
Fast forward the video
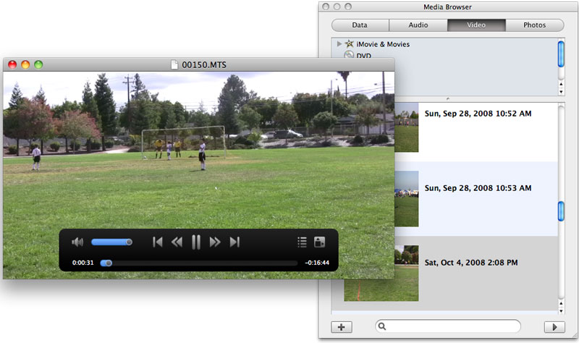(x=215, y=242)
